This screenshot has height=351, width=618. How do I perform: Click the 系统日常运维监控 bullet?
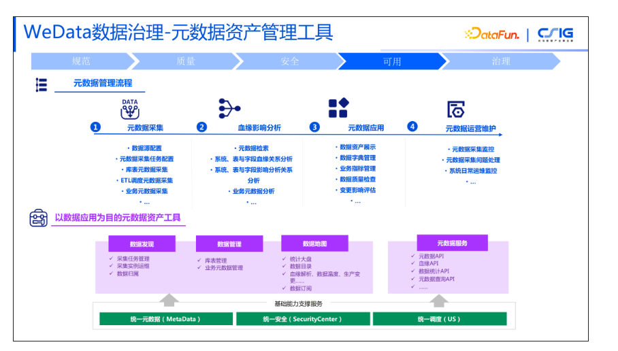[x=472, y=171]
